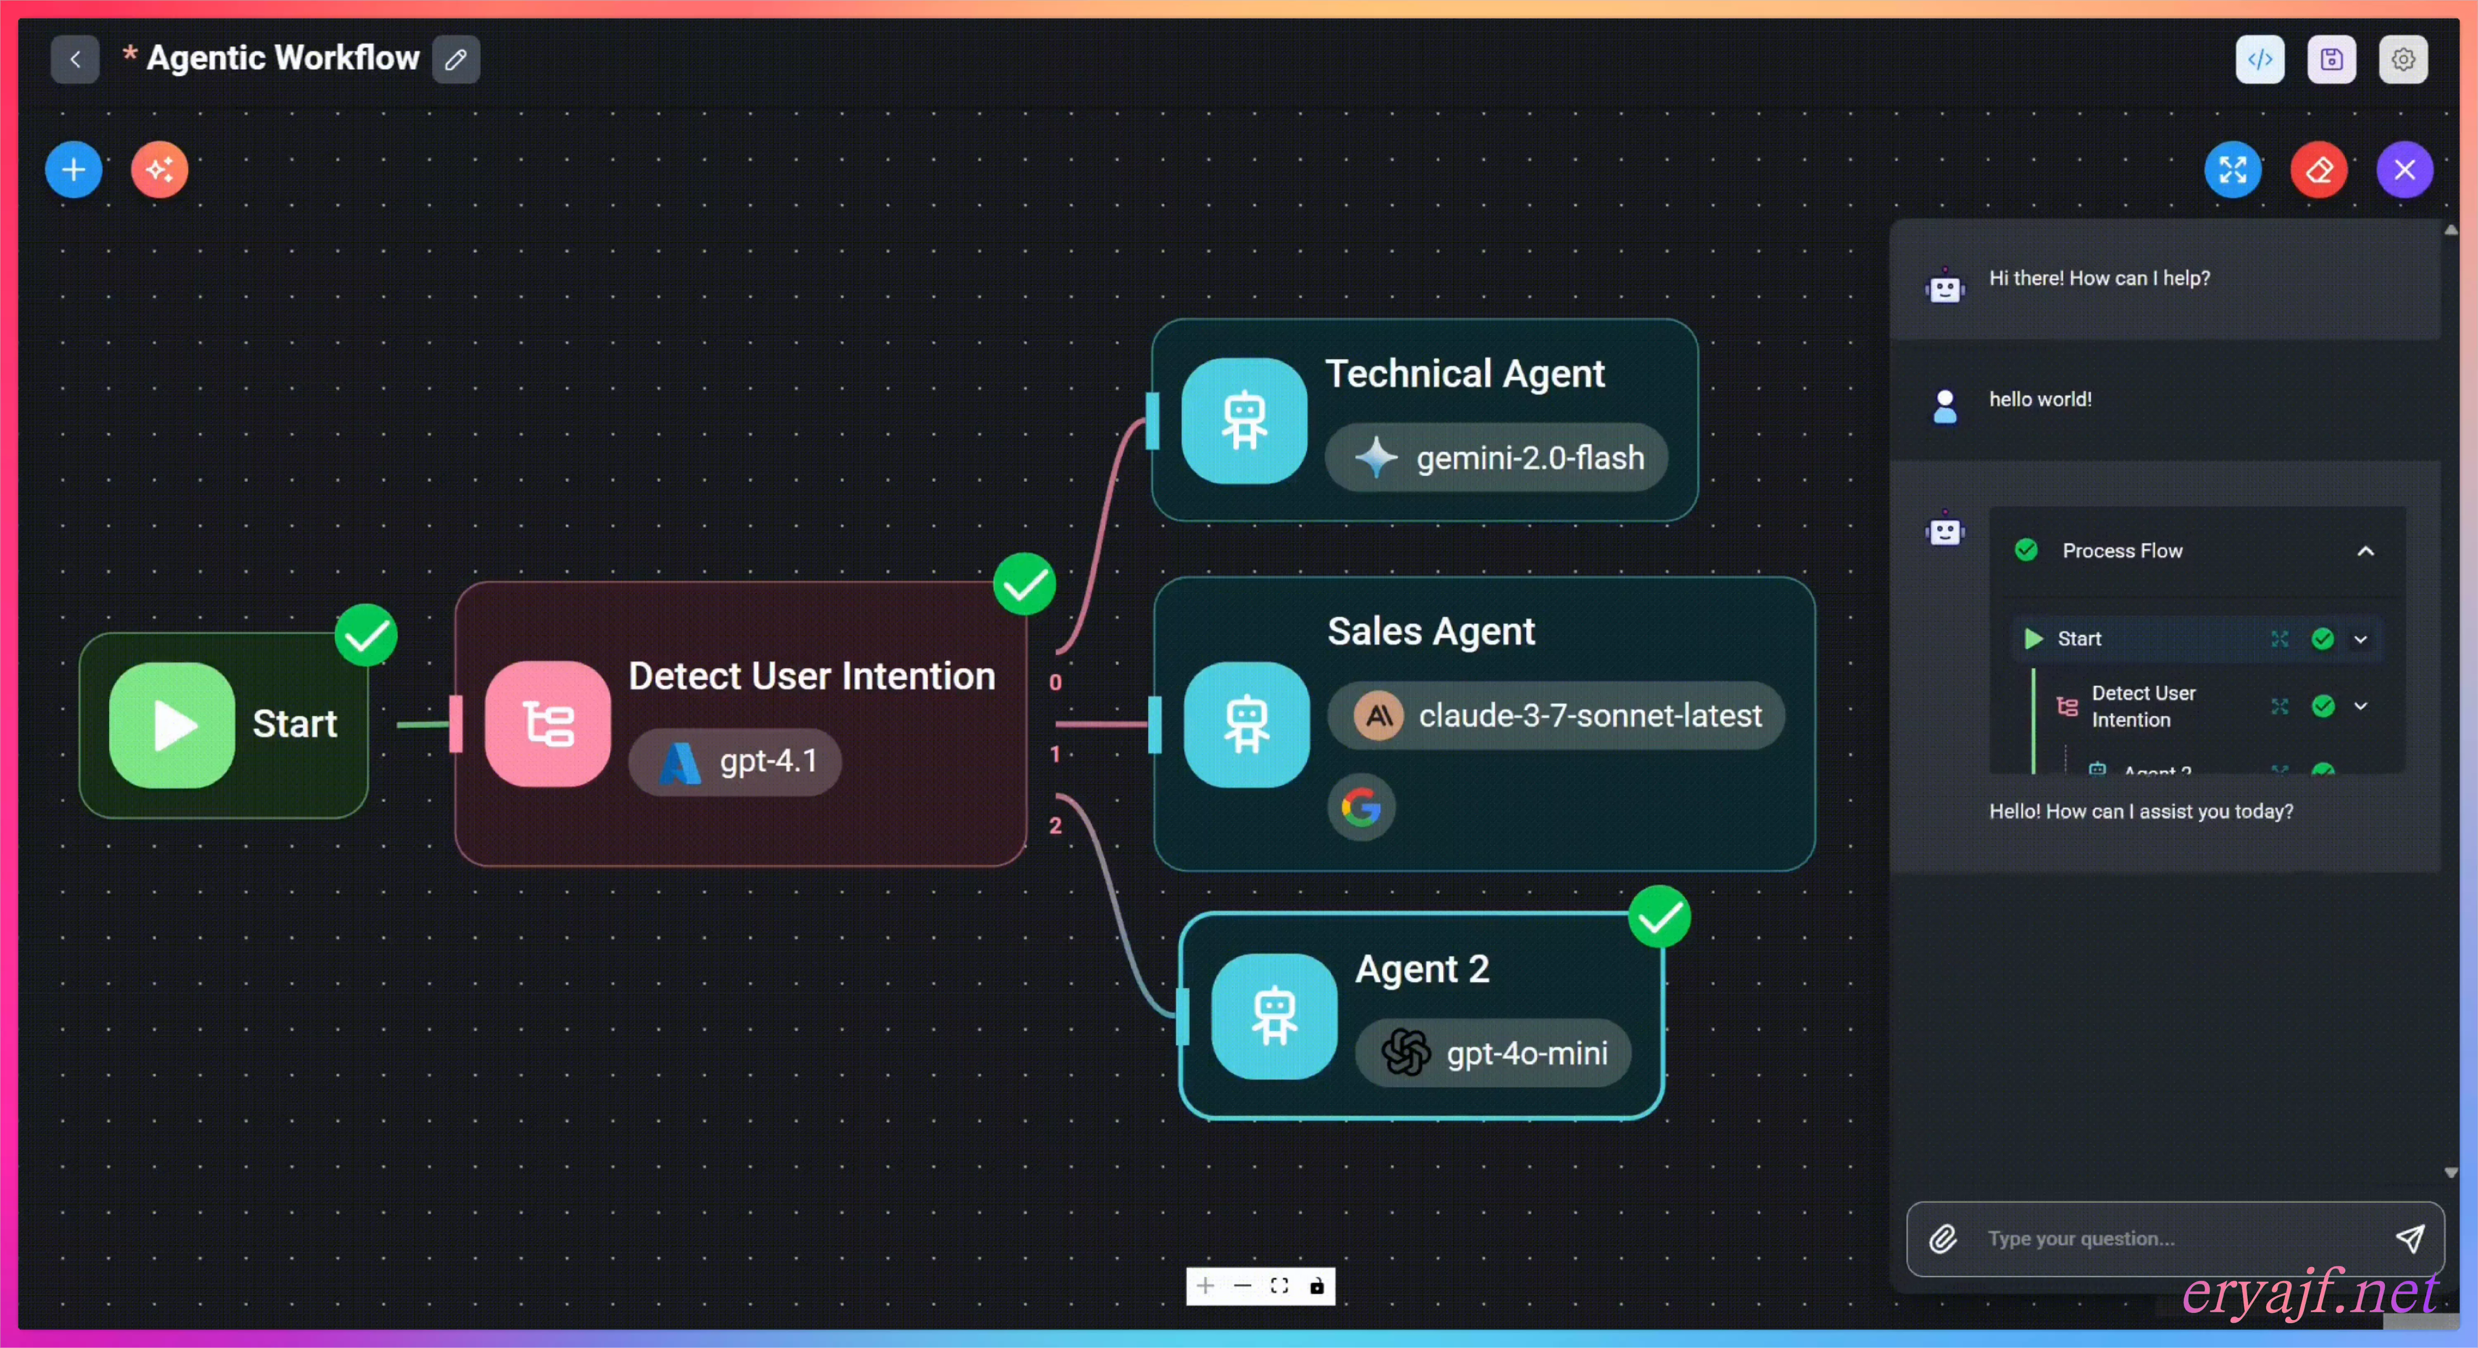Click the chat question input field
Image resolution: width=2478 pixels, height=1348 pixels.
[2174, 1238]
